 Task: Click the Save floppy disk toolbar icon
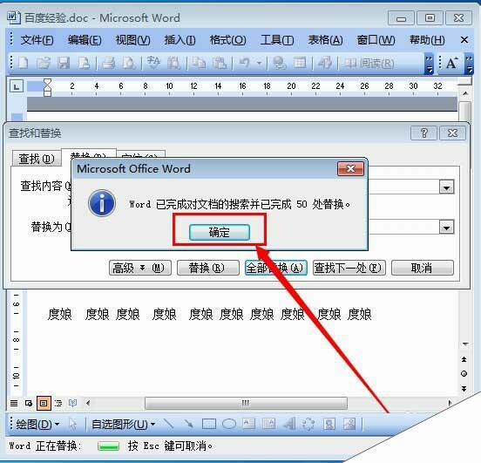64,63
